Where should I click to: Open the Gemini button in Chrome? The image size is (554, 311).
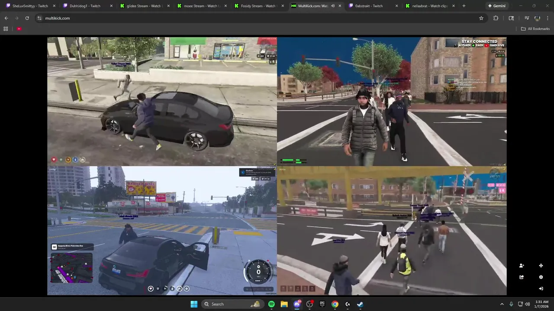coord(496,6)
